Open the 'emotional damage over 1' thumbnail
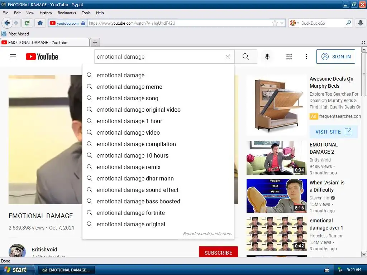The height and width of the screenshot is (275, 367). (276, 233)
